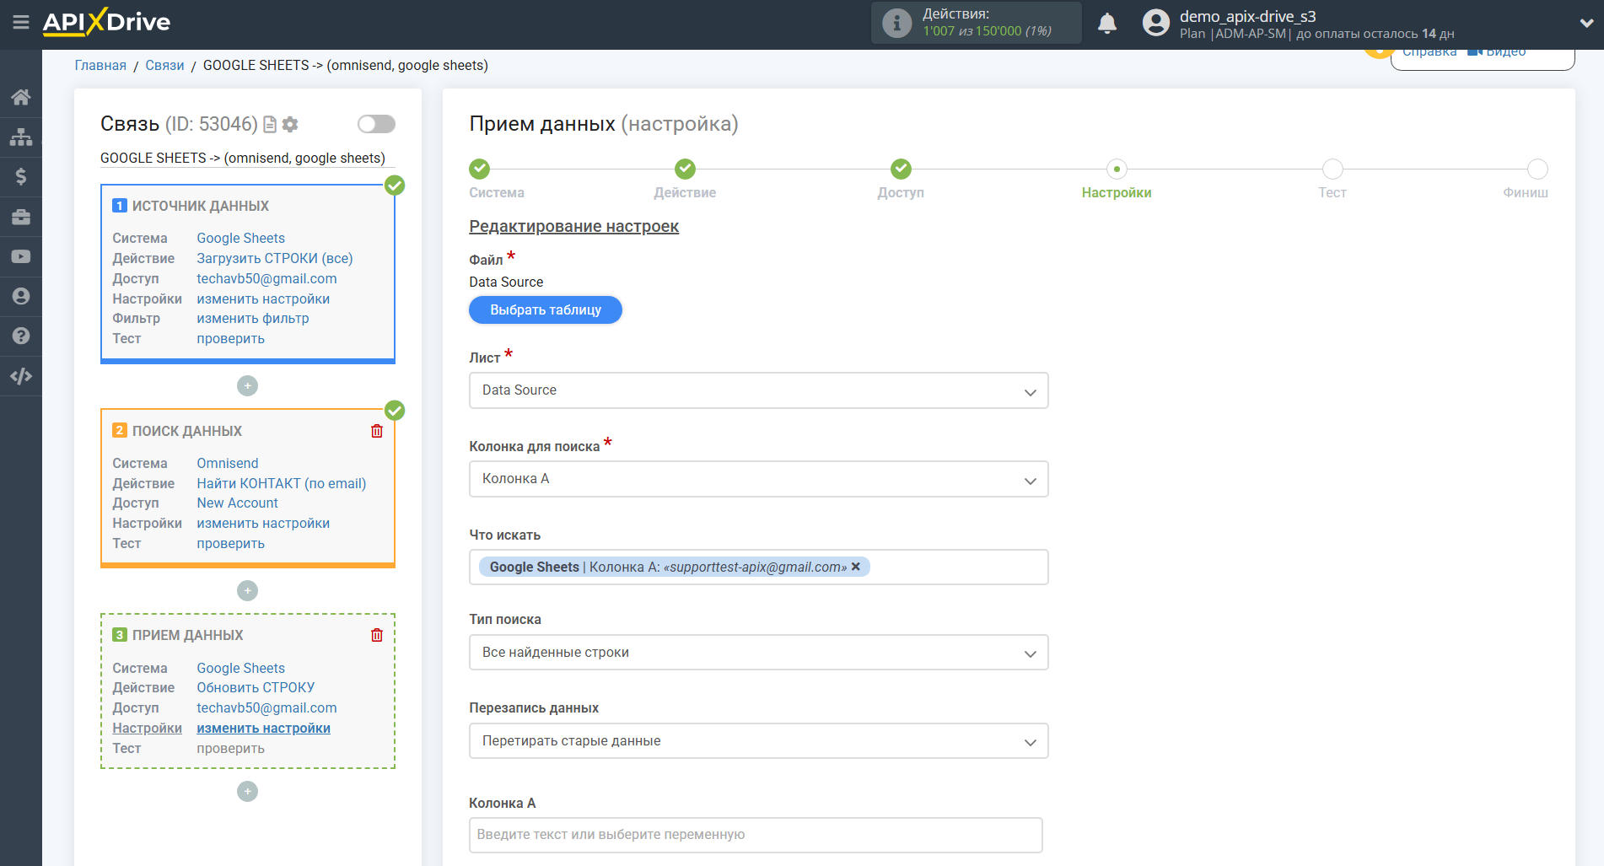Toggle the connection on/off switch
The image size is (1604, 866).
click(x=376, y=124)
